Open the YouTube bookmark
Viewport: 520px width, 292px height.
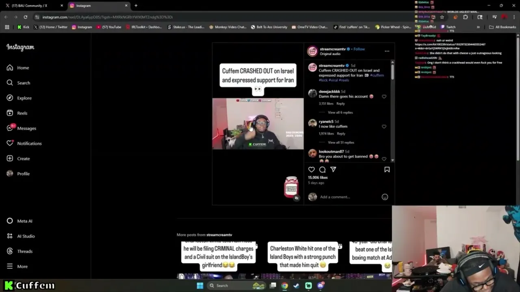click(109, 27)
